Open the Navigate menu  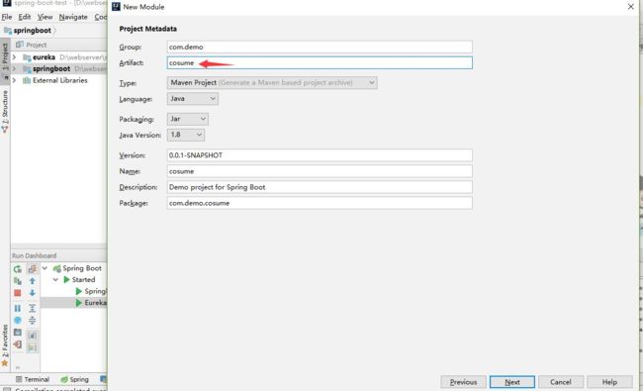coord(73,17)
